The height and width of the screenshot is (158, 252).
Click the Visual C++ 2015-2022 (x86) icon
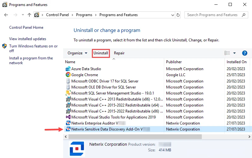click(x=68, y=111)
